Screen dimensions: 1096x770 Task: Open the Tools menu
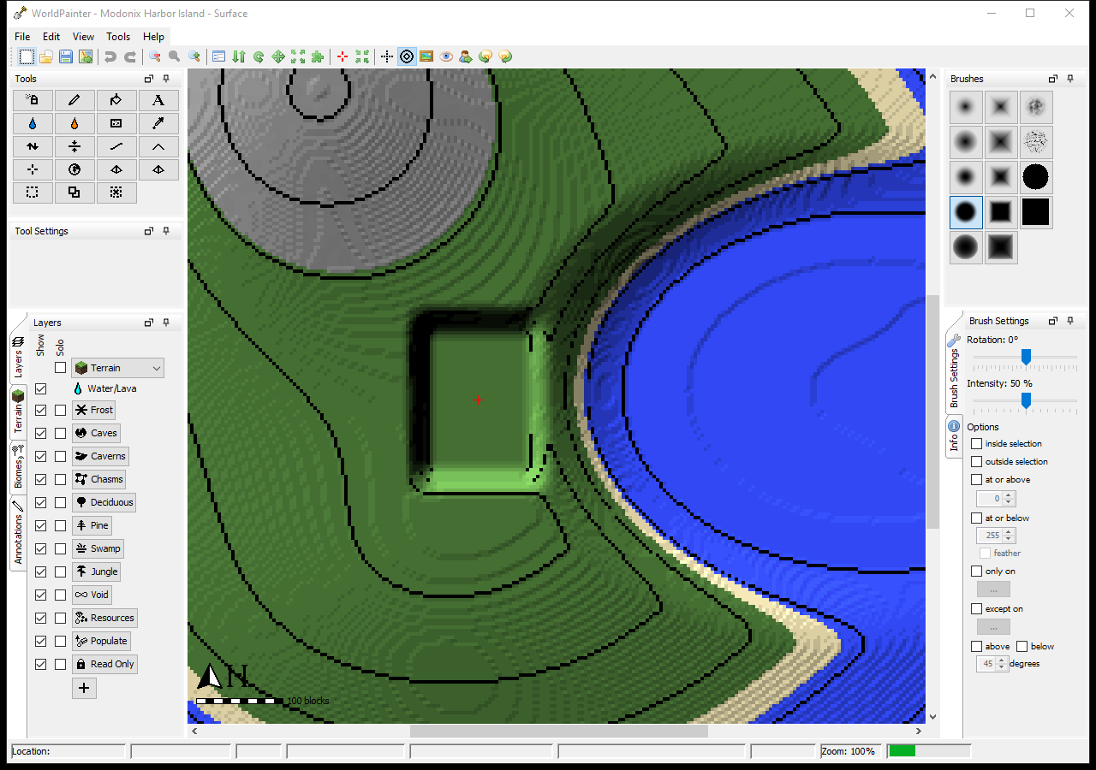coord(118,37)
